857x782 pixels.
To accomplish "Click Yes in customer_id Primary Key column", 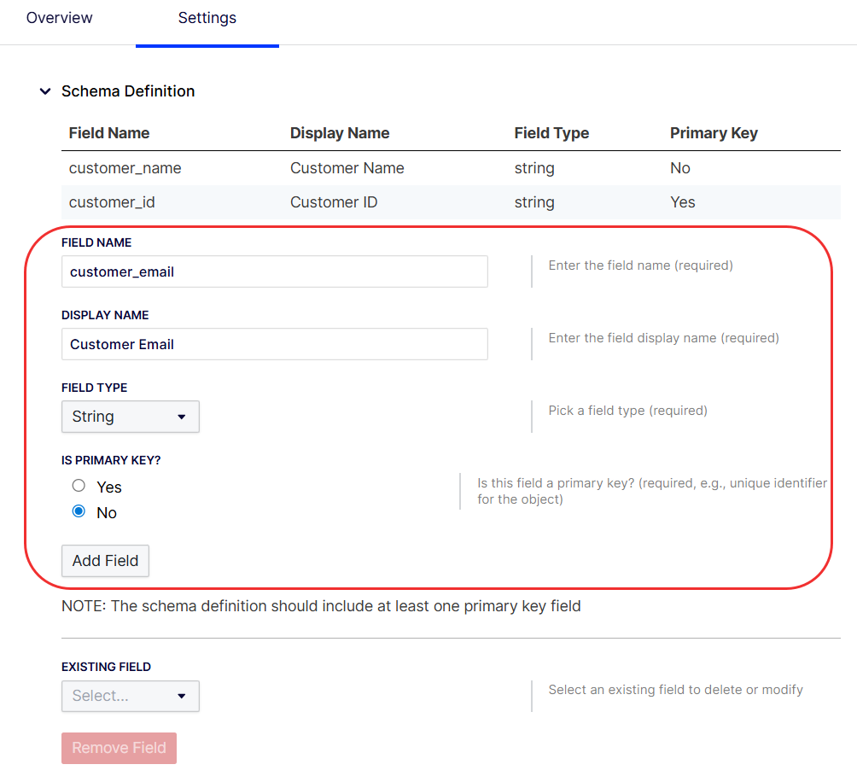I will point(682,202).
